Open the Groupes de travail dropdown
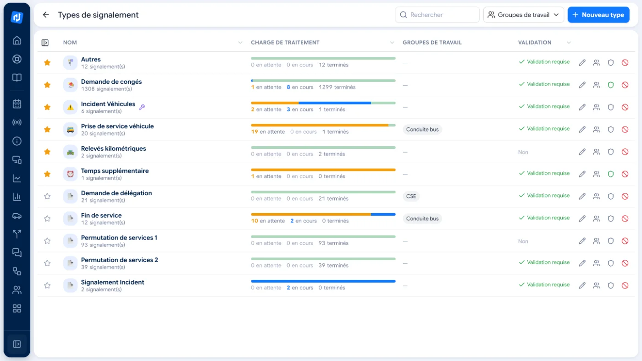 coord(524,15)
